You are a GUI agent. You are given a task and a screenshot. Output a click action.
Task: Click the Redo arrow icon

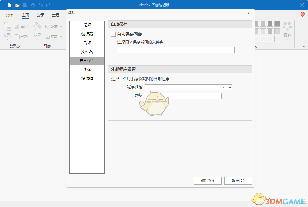pyautogui.click(x=48, y=5)
